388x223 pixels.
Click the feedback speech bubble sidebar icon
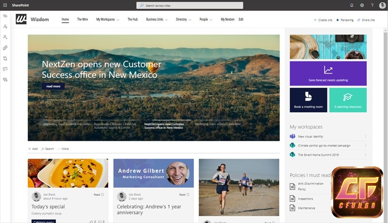pyautogui.click(x=5, y=69)
